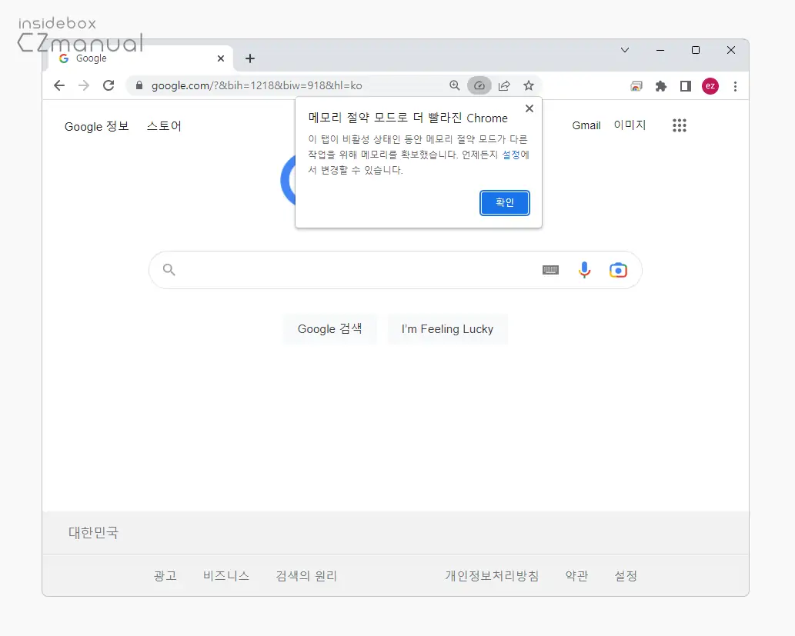The height and width of the screenshot is (636, 795).
Task: Expand tab search chevron in title bar
Action: point(625,50)
